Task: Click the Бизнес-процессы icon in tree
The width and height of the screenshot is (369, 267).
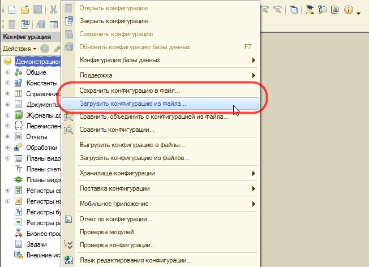Action: [x=18, y=233]
